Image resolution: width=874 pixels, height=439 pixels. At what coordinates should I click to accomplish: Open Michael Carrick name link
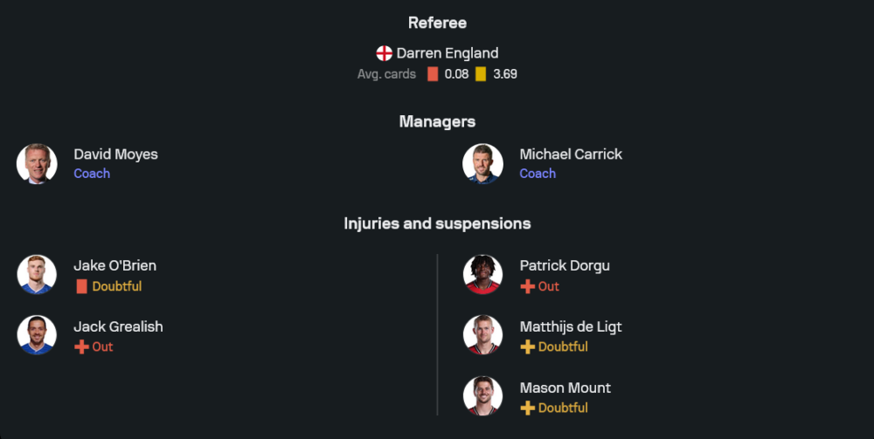571,154
